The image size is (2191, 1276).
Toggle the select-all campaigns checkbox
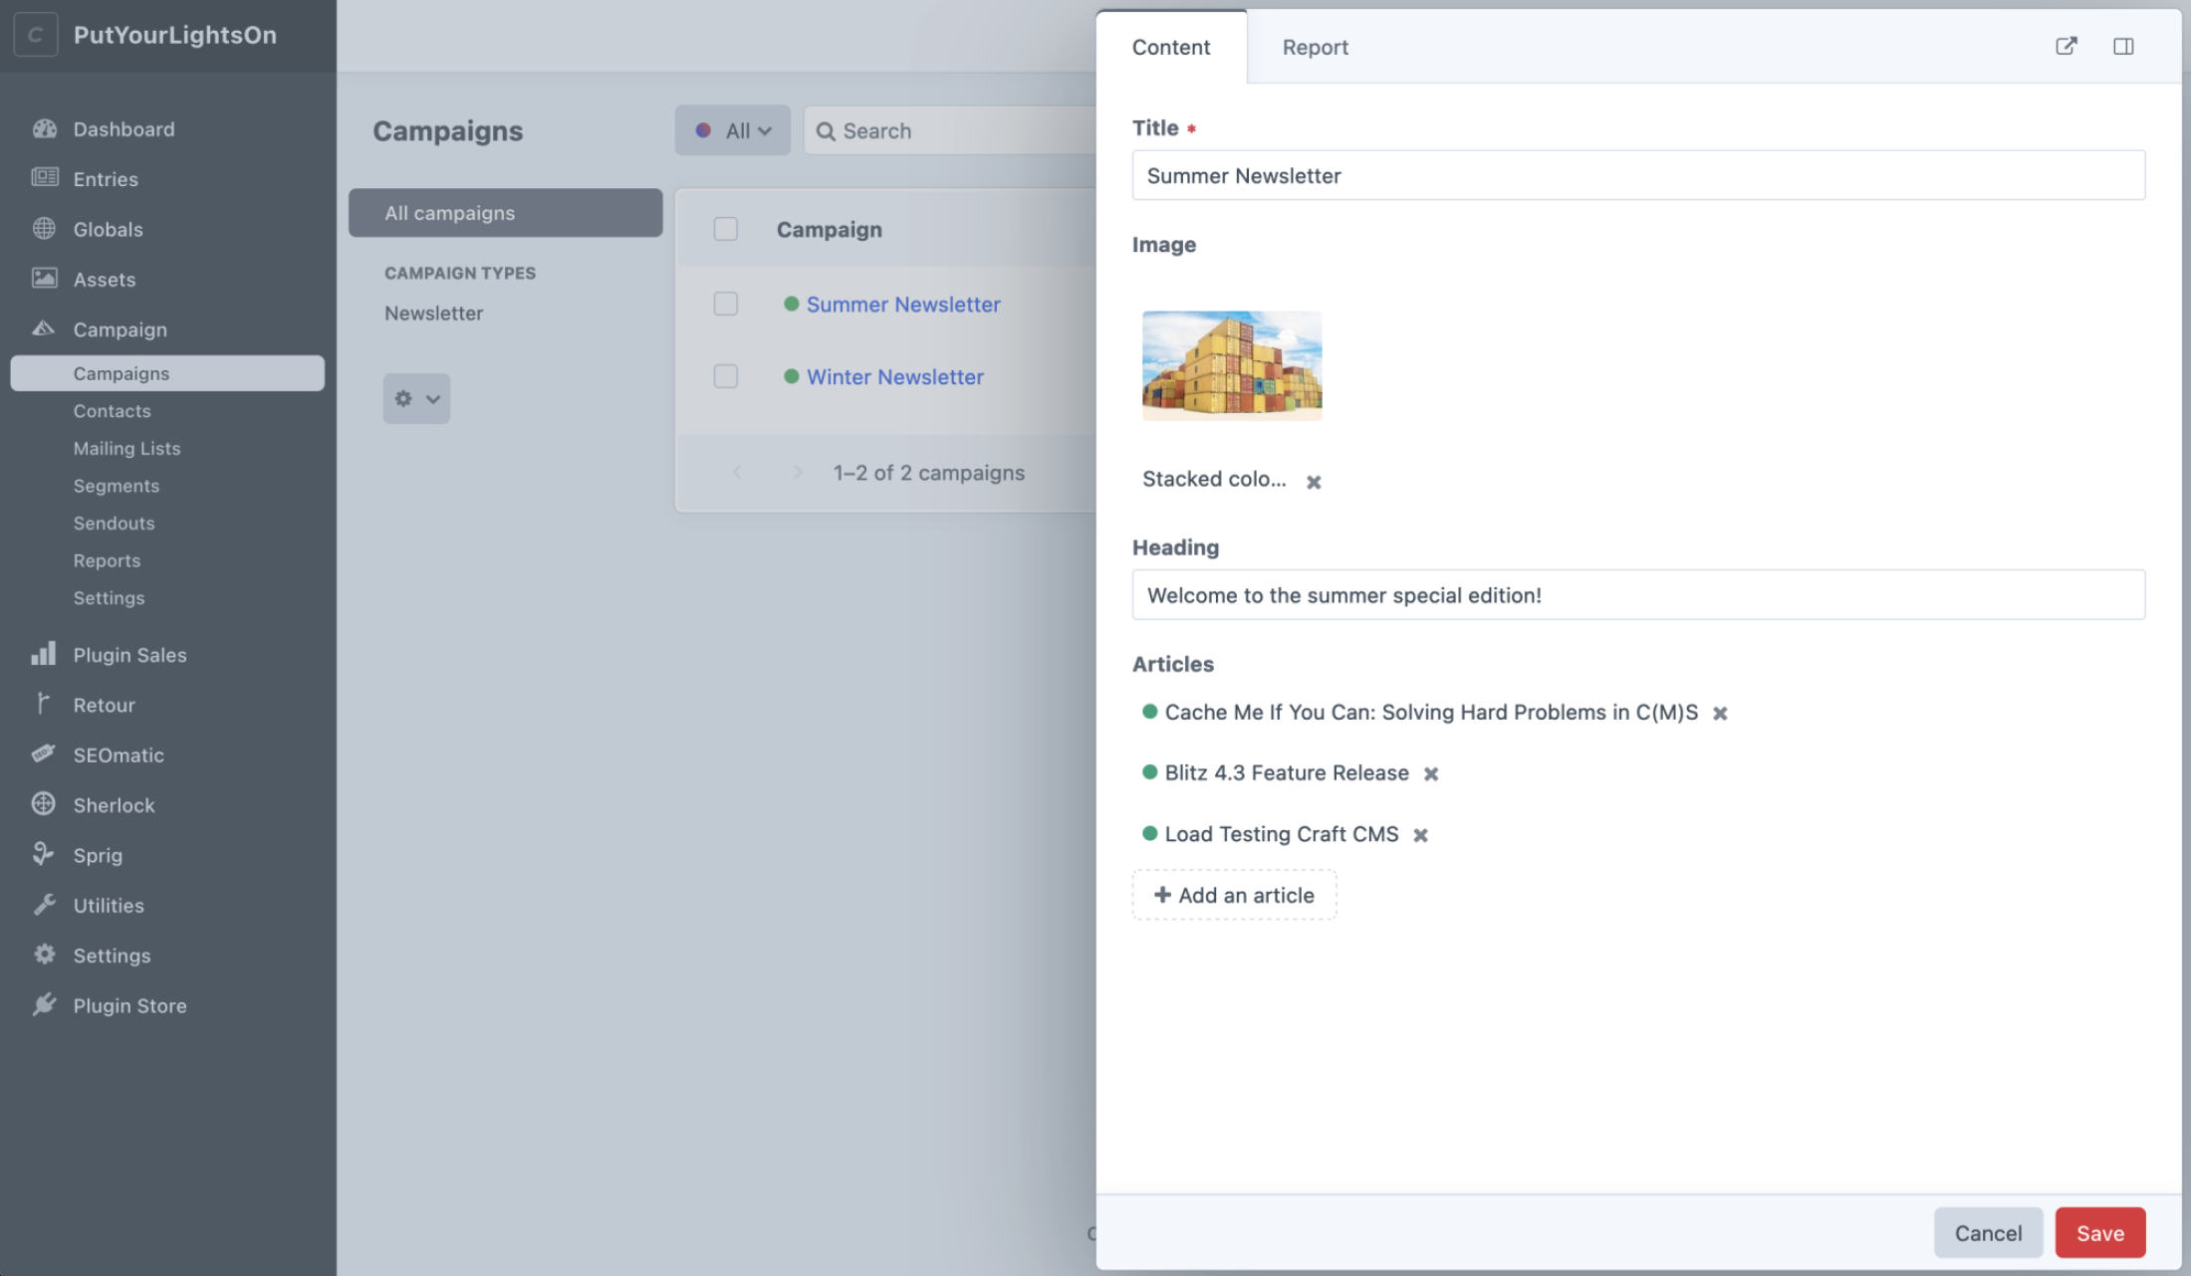[726, 229]
